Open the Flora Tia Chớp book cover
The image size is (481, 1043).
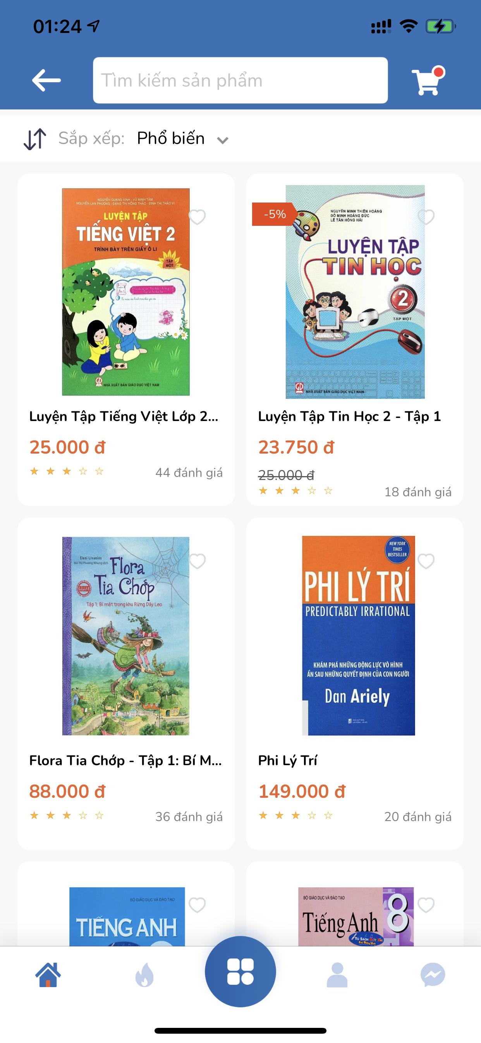click(126, 636)
